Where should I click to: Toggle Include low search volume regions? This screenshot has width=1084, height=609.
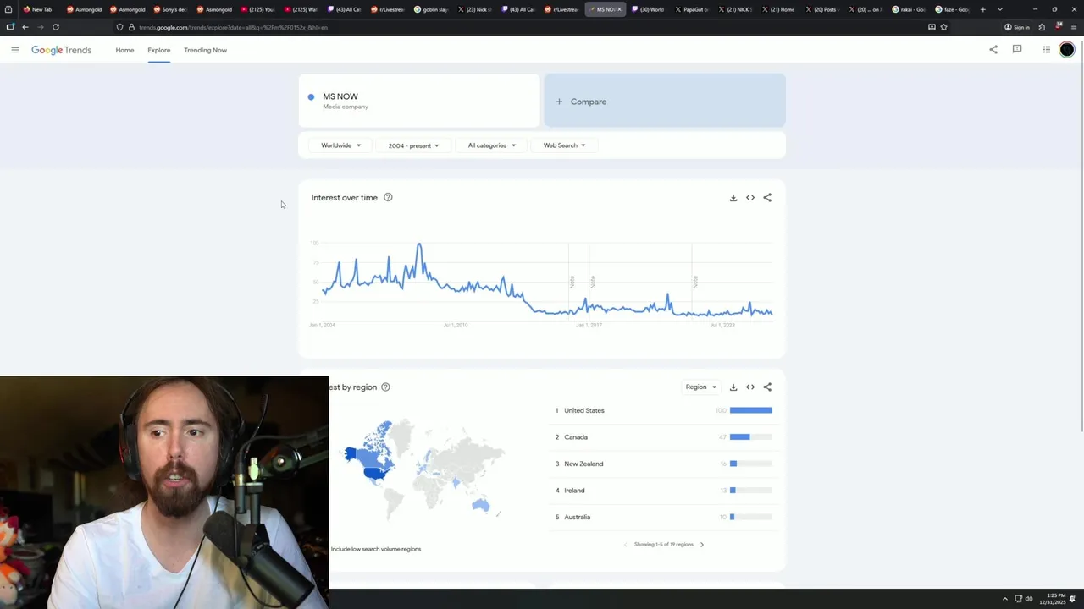coord(376,549)
